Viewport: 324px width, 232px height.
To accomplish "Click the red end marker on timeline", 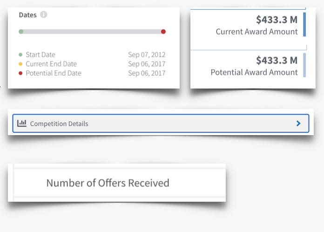I will tap(163, 32).
